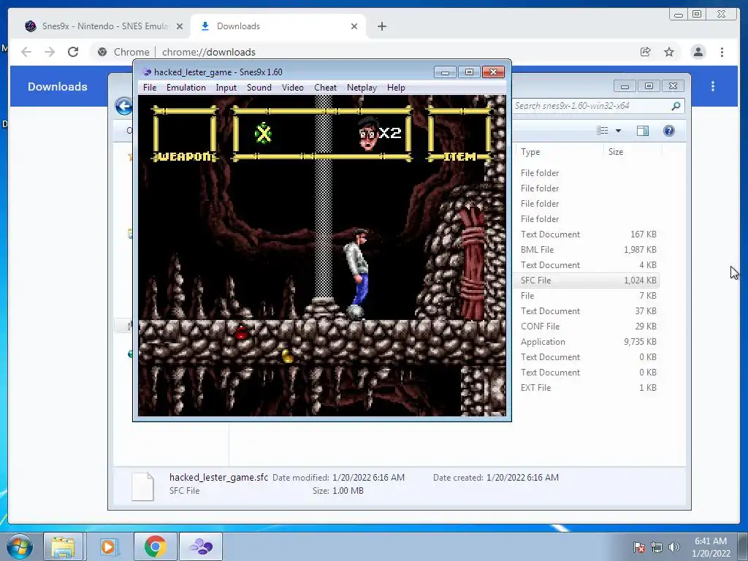748x561 pixels.
Task: Bookmark this page with the star icon
Action: tap(669, 52)
